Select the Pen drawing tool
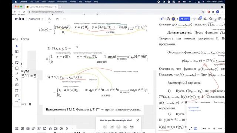The width and height of the screenshot is (237, 133). [17, 79]
